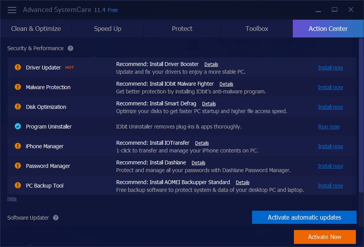Viewport: 364px width, 247px height.
Task: Open the hamburger main menu
Action: coord(12,10)
